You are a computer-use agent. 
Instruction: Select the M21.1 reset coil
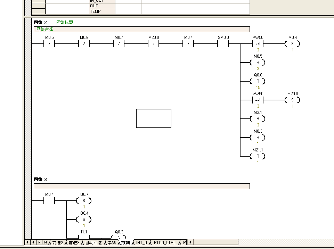258,156
